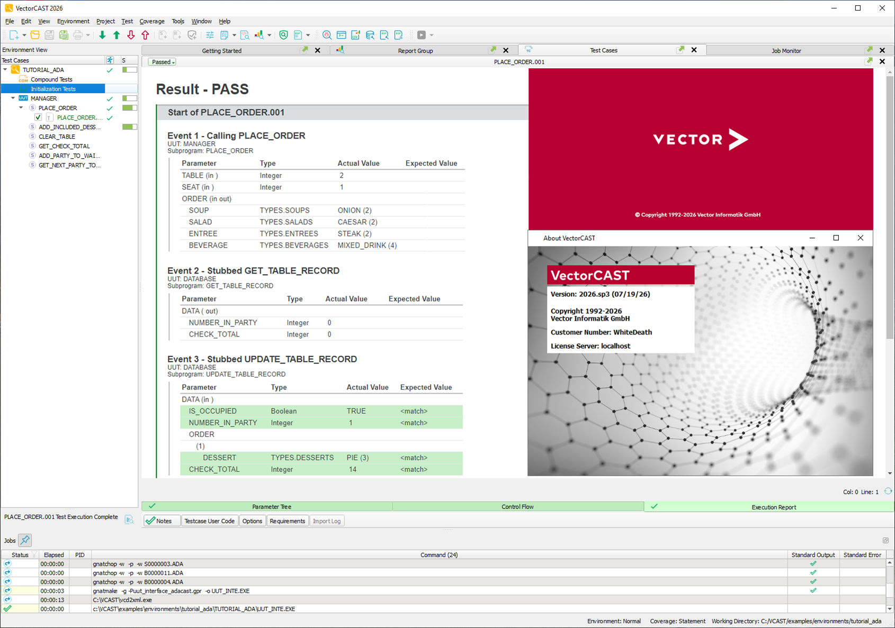Image resolution: width=895 pixels, height=628 pixels.
Task: Click the search document icon near Test Execution Complete
Action: [x=129, y=520]
